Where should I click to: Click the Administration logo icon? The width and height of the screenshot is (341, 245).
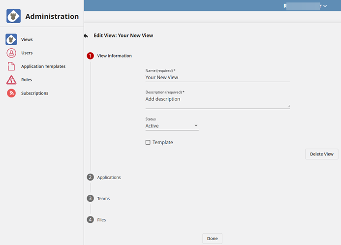(x=14, y=16)
